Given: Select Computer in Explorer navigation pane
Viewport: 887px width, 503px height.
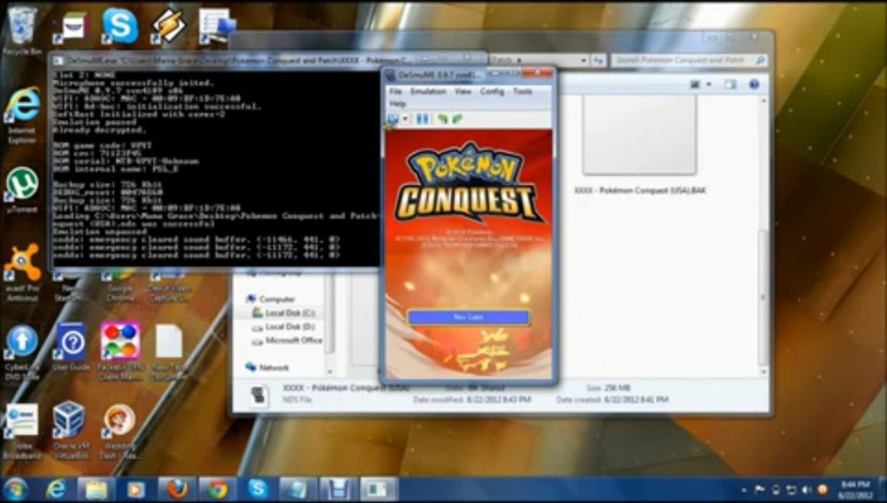Looking at the screenshot, I should 271,299.
